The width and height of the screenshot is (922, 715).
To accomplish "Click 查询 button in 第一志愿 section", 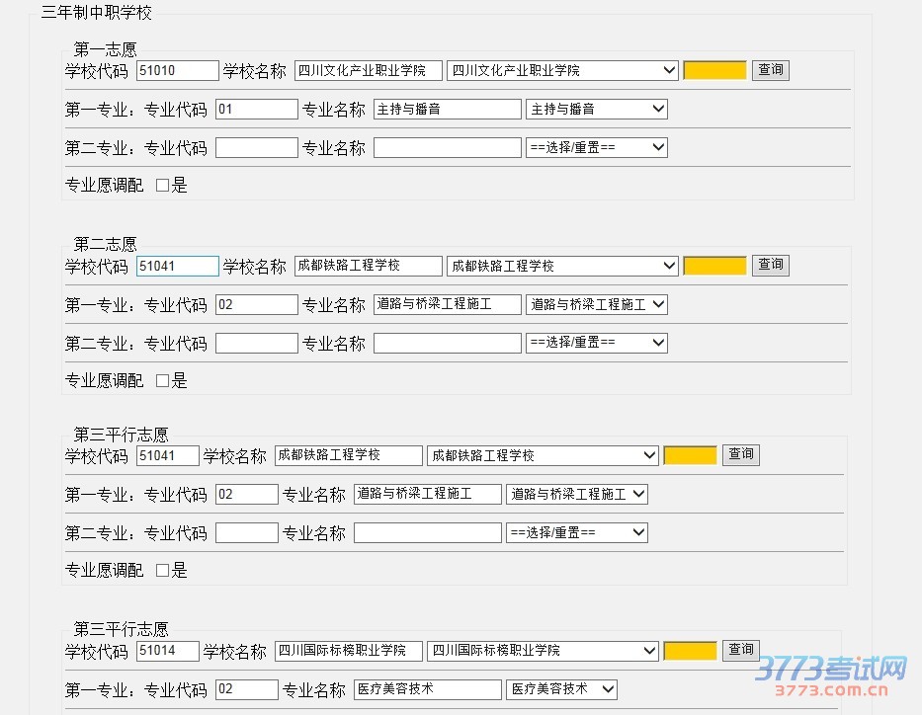I will point(770,70).
